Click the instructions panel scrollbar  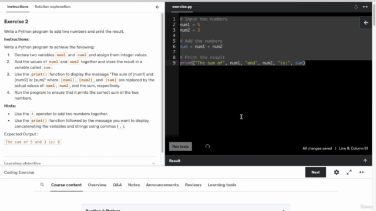(x=162, y=83)
